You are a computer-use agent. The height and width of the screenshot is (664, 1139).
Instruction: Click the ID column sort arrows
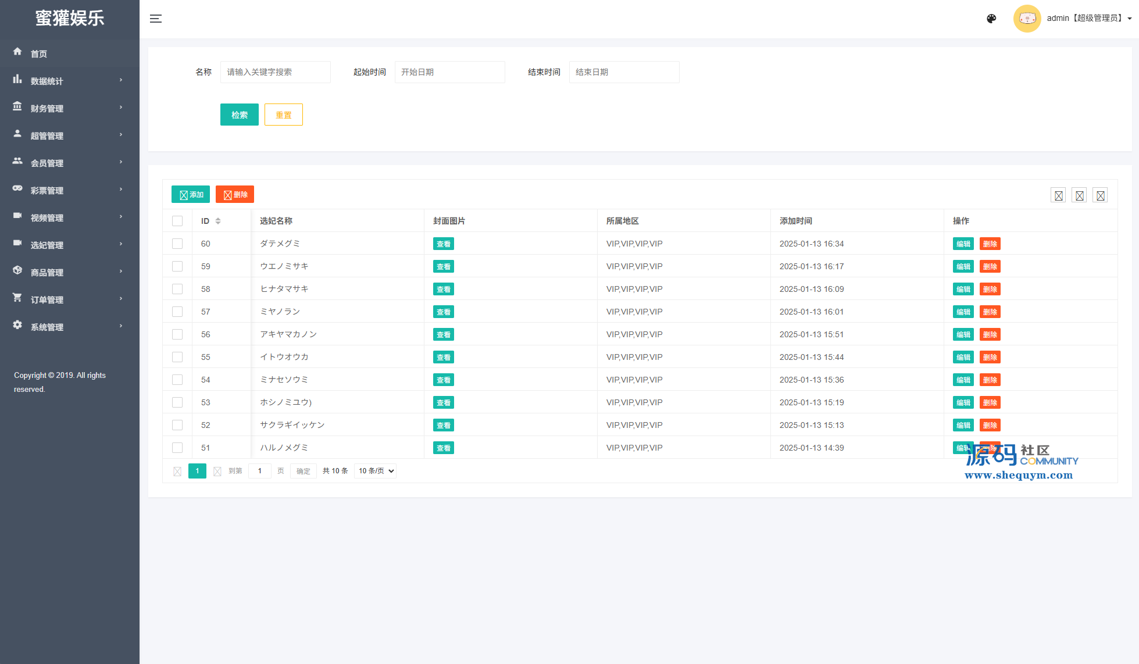(x=218, y=221)
